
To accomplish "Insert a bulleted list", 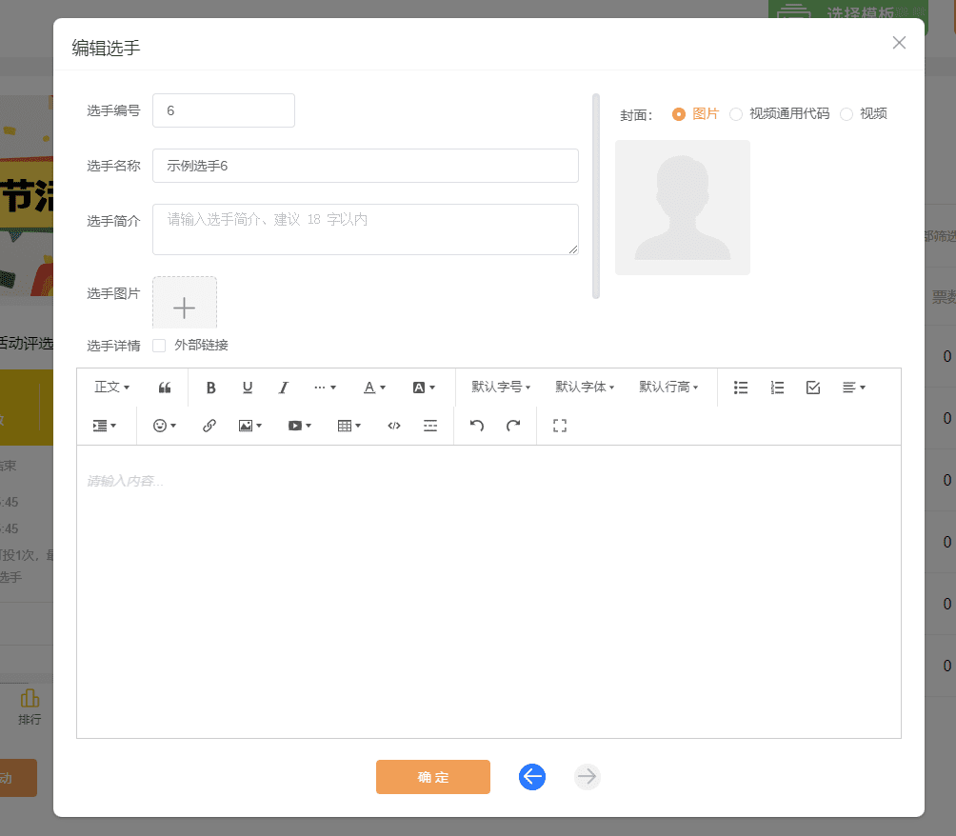I will (741, 387).
